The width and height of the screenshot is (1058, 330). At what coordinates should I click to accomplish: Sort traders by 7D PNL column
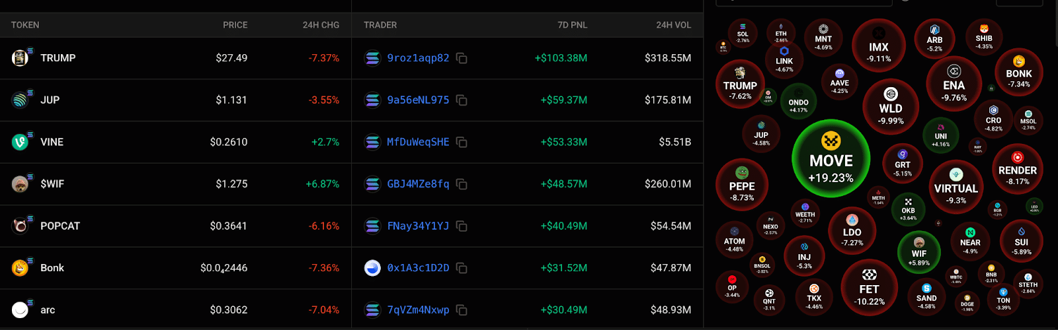click(572, 25)
